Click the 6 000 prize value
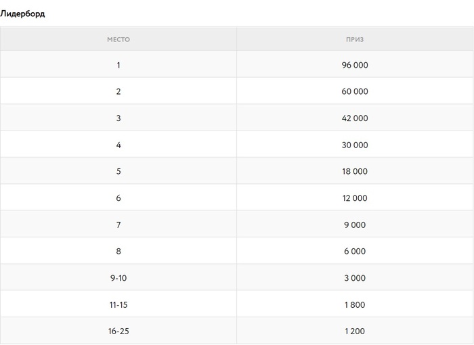474x345 pixels. tap(355, 251)
